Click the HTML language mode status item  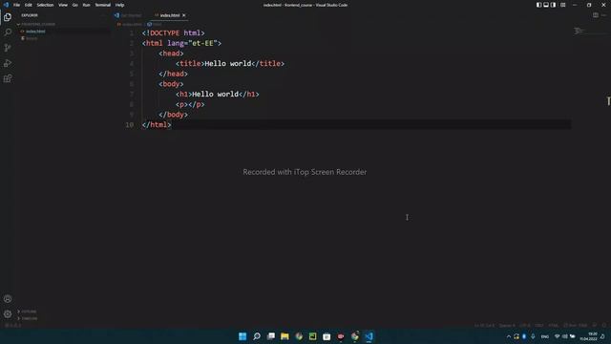(x=554, y=325)
